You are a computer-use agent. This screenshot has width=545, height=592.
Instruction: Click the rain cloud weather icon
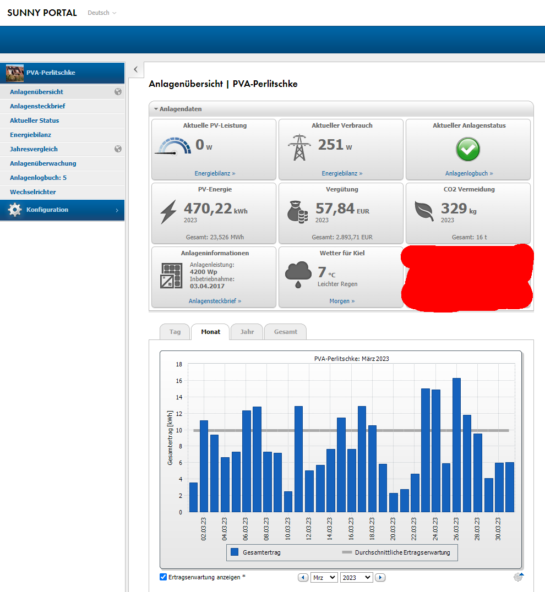298,275
